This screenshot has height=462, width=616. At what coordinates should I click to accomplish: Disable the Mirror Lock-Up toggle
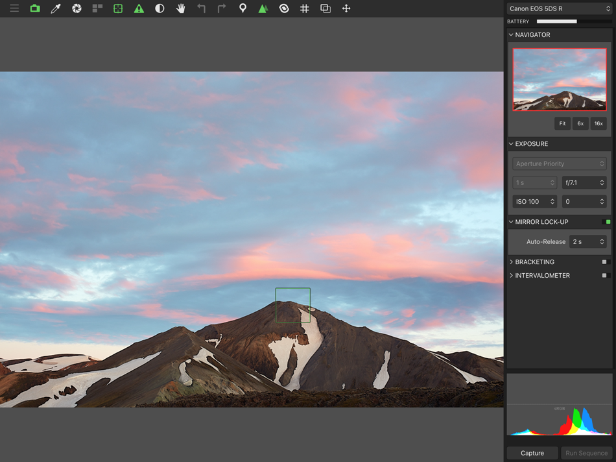pos(606,222)
